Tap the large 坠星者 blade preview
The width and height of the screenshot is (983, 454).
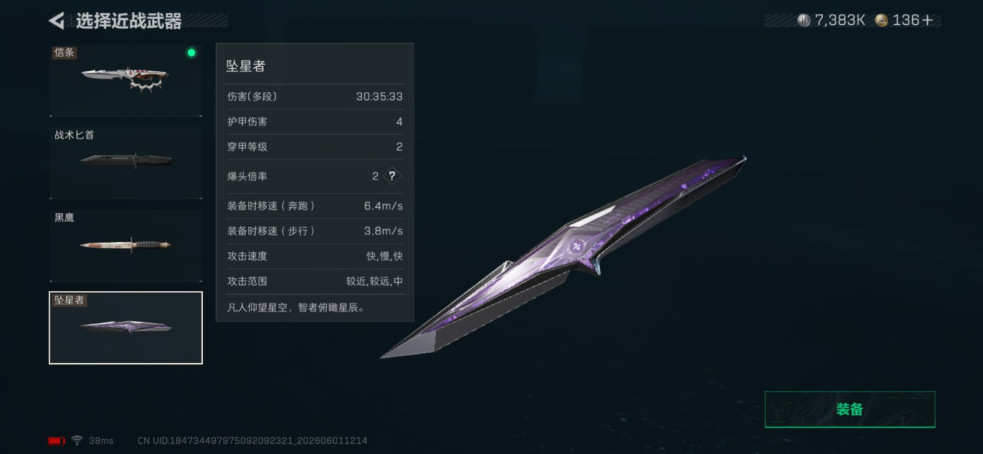point(563,257)
